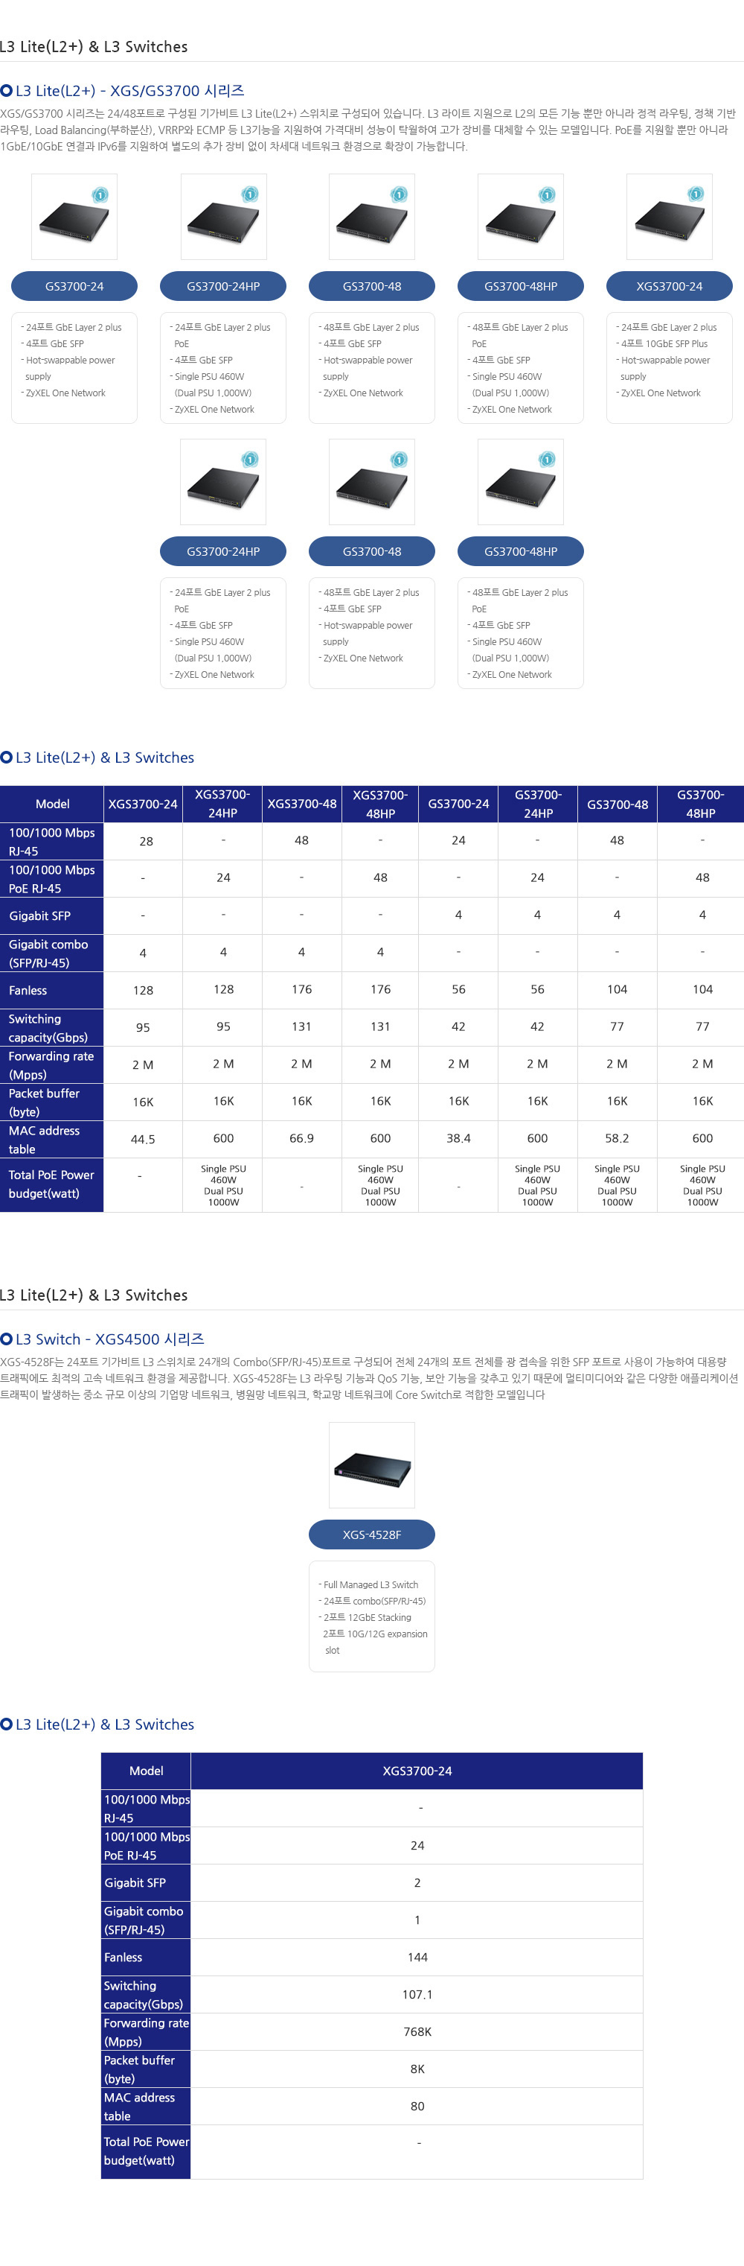Click the GS3700-48HP column header in the table
Image resolution: width=744 pixels, height=2266 pixels.
701,804
